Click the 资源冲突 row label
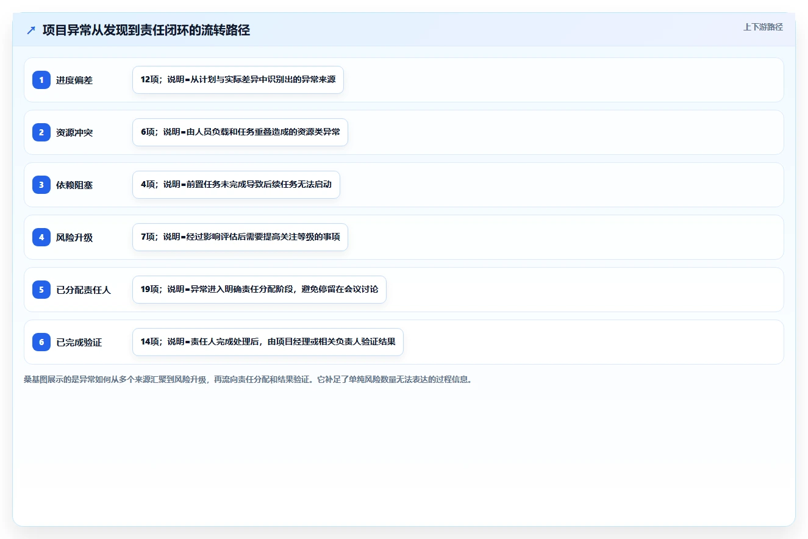Screen dimensions: 808x539 pos(74,132)
